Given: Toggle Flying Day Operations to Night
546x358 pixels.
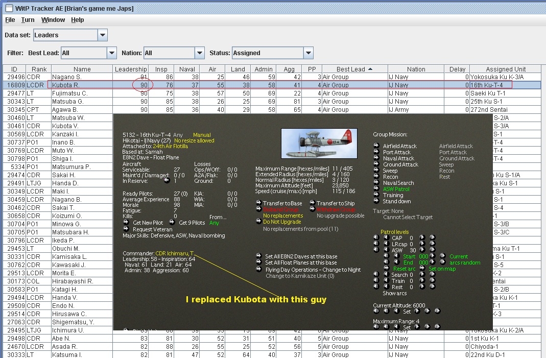Looking at the screenshot, I should tap(259, 270).
